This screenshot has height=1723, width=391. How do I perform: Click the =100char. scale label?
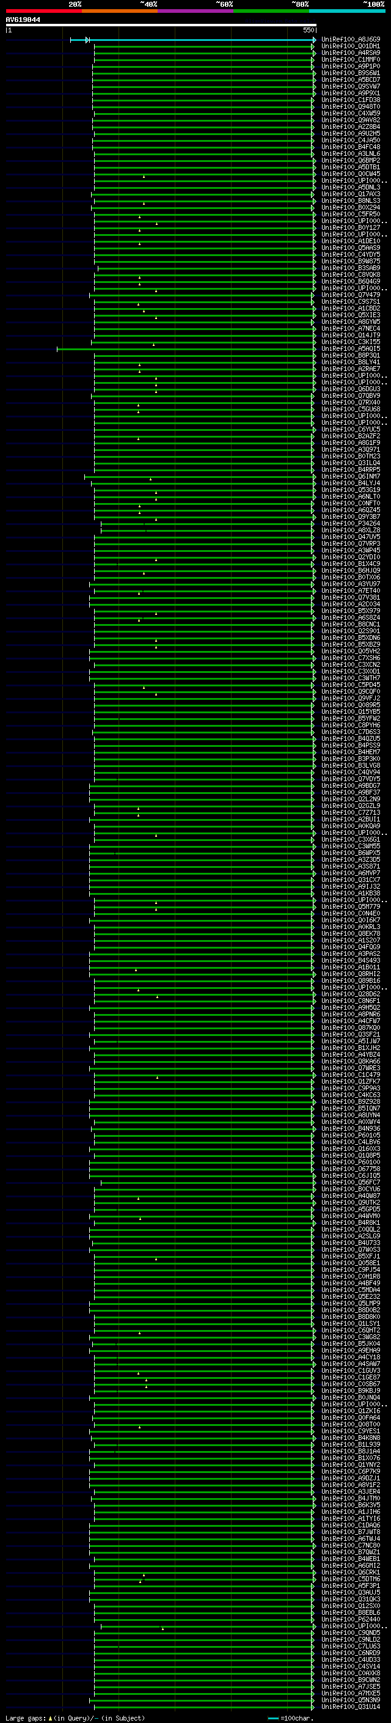297,1717
